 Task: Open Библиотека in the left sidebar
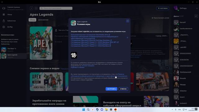12,21
